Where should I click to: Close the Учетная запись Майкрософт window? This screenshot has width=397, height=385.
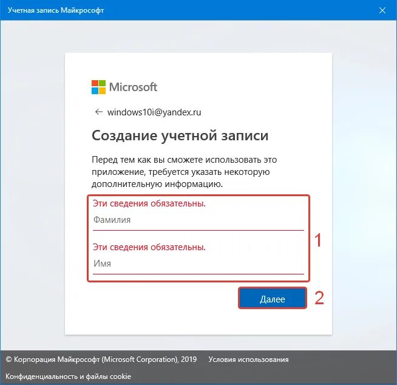coord(382,10)
